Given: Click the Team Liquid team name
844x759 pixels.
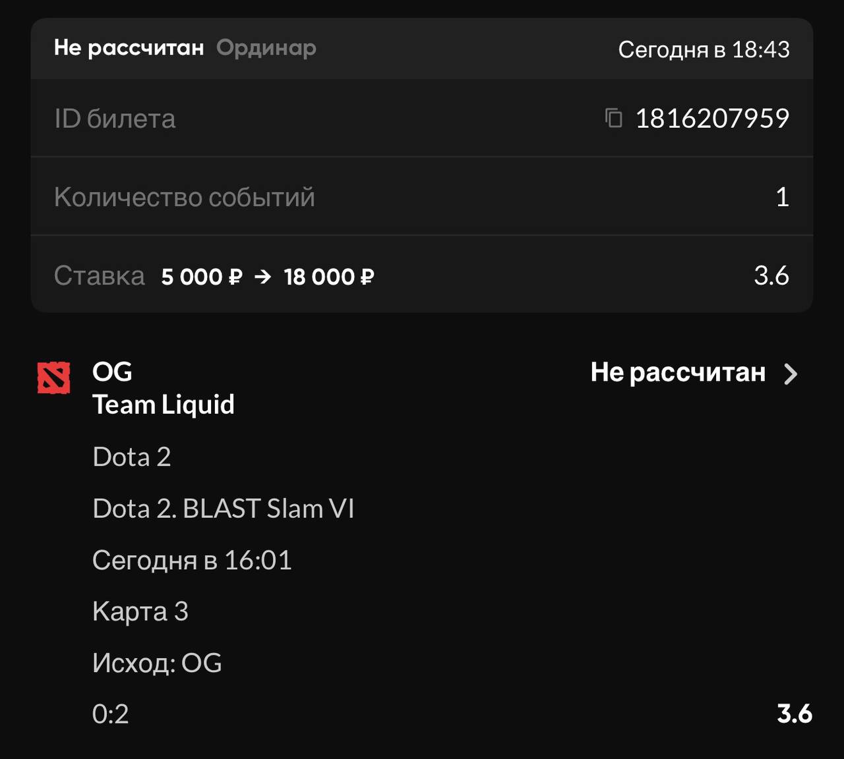Looking at the screenshot, I should tap(164, 405).
